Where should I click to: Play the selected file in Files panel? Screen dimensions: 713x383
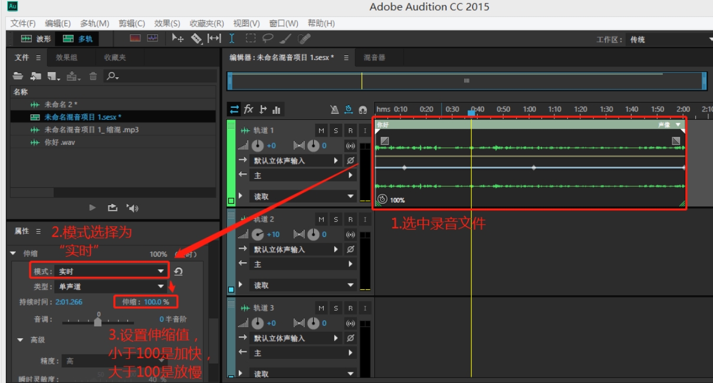click(92, 207)
